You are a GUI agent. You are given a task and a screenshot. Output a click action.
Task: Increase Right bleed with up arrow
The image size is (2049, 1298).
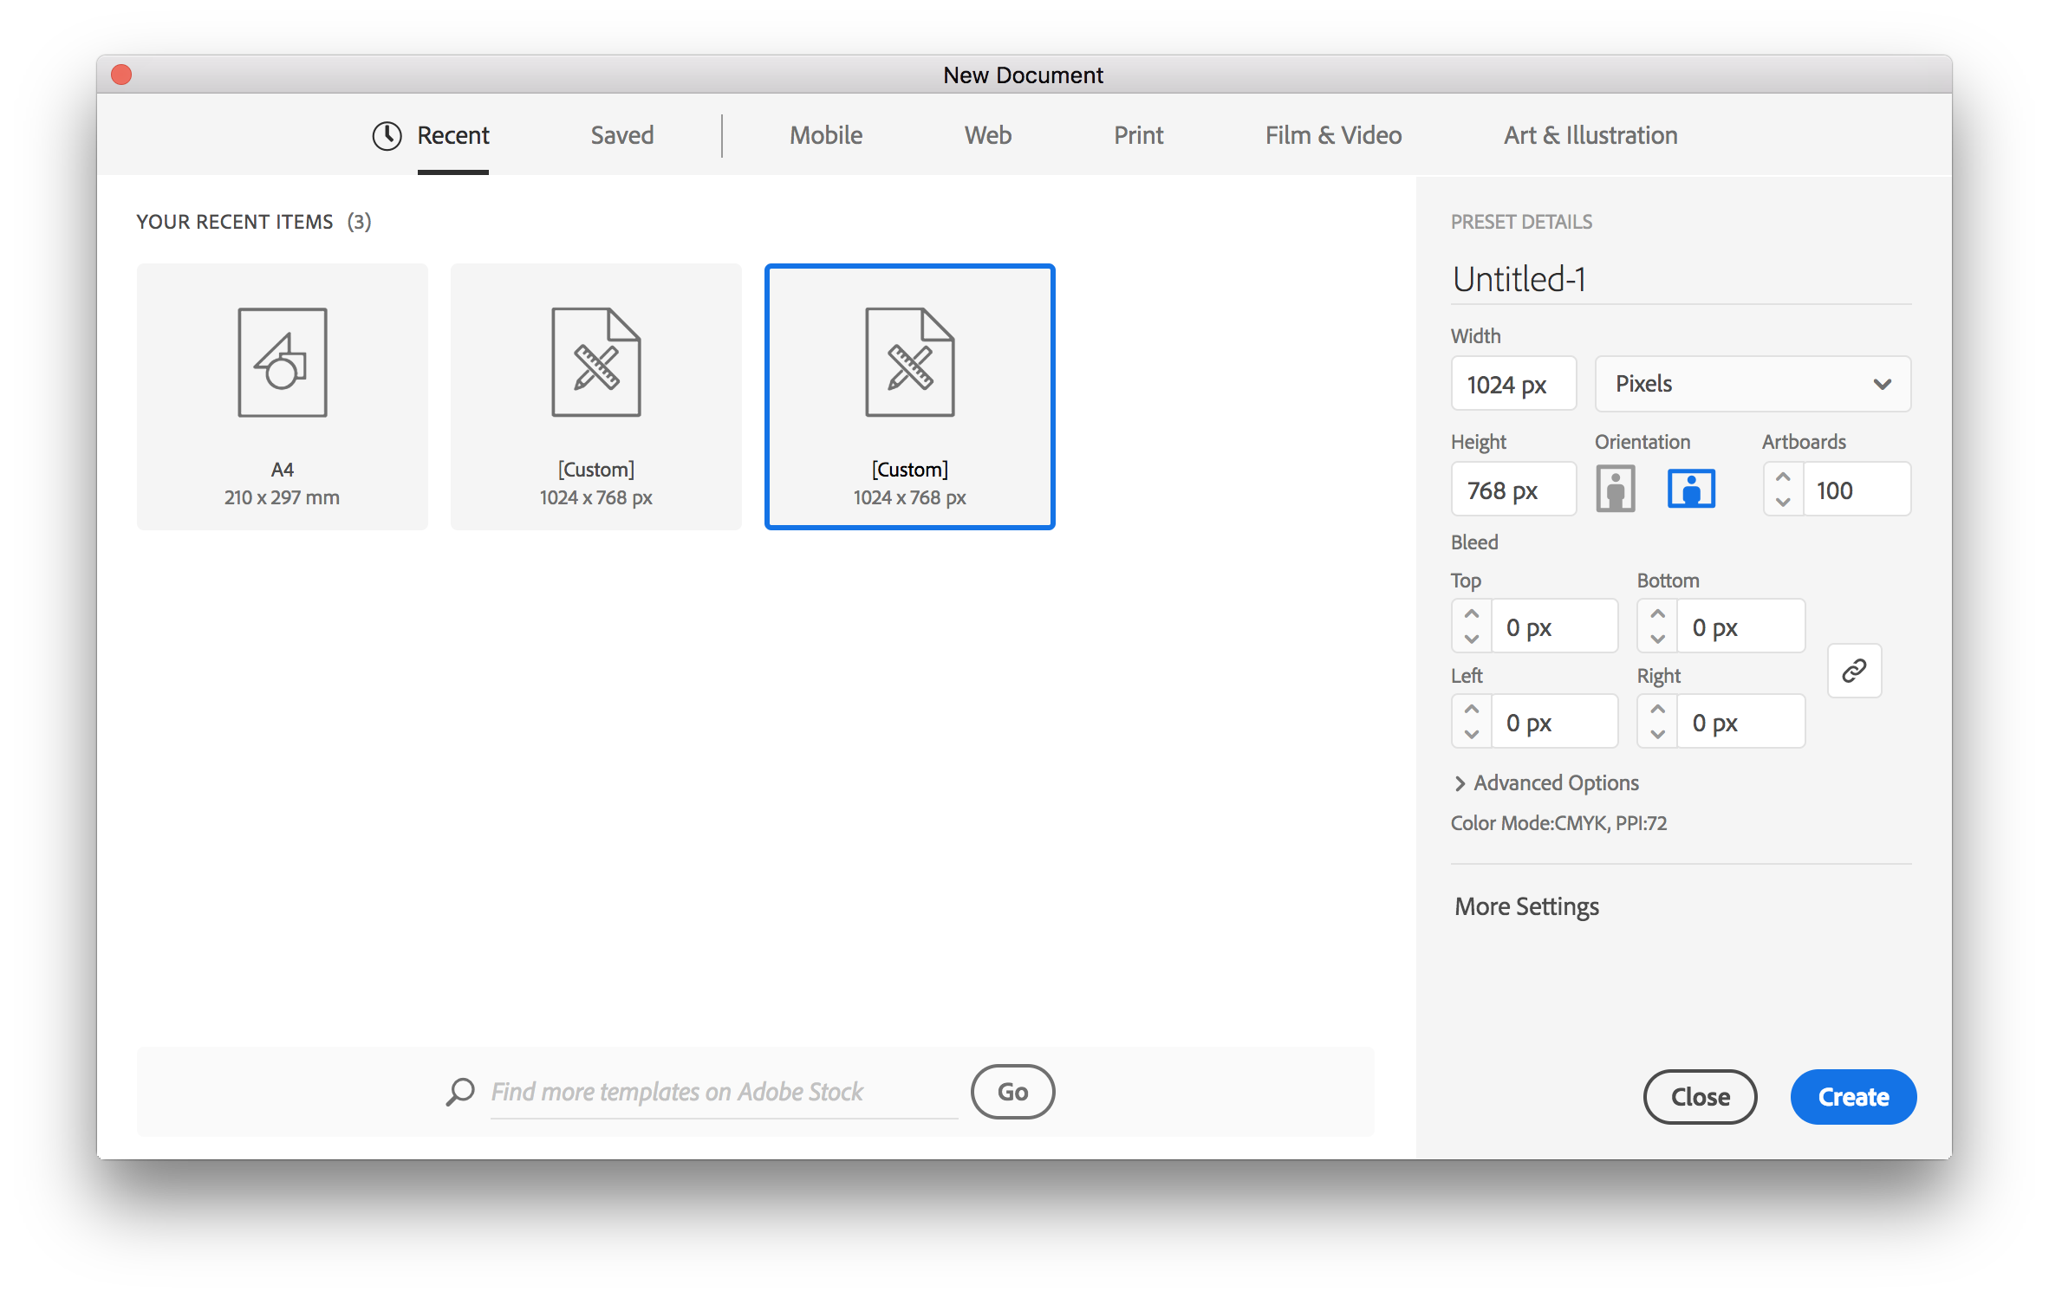pyautogui.click(x=1657, y=709)
